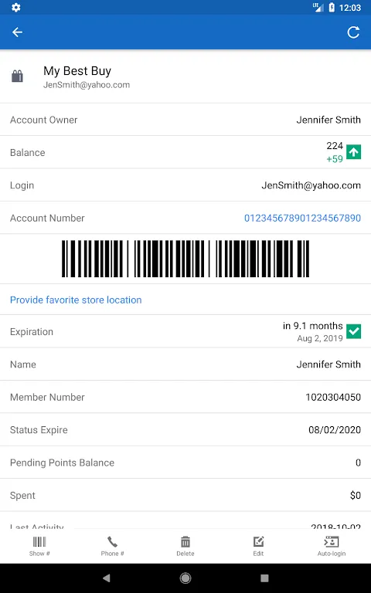
Task: Open the account number link
Action: click(302, 219)
